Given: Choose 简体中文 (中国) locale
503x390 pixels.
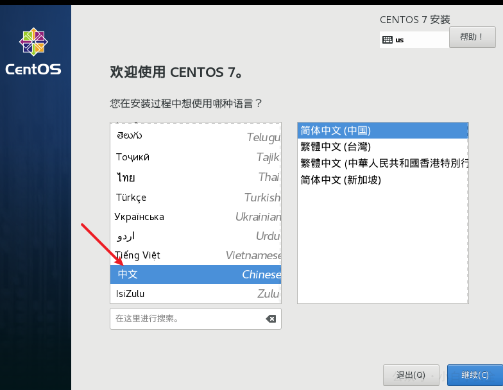Looking at the screenshot, I should [x=382, y=131].
